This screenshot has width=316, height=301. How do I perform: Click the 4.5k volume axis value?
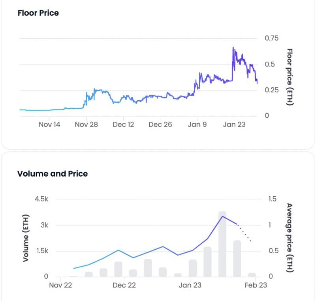[x=41, y=199]
